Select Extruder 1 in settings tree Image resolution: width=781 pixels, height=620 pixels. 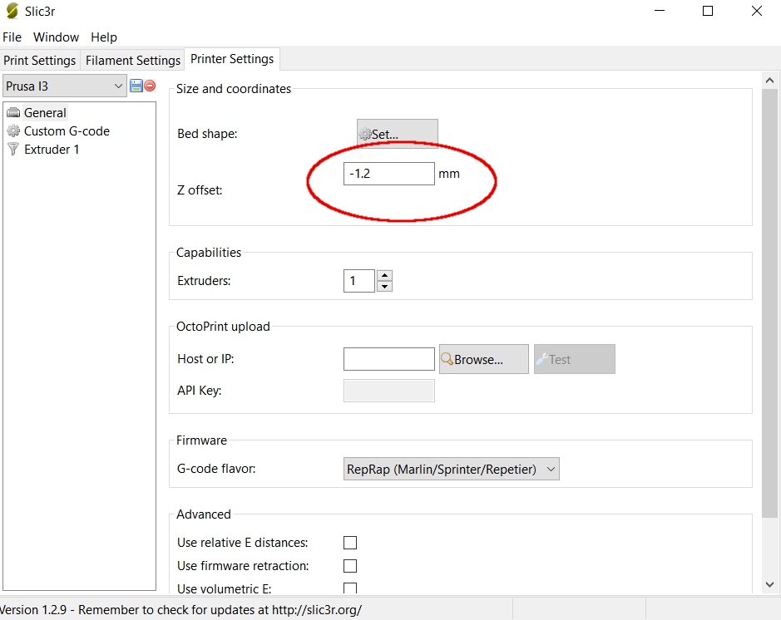coord(52,150)
